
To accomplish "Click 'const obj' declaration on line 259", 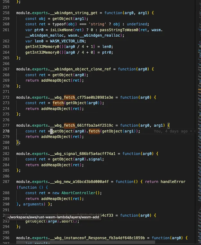I will click(35, 19).
